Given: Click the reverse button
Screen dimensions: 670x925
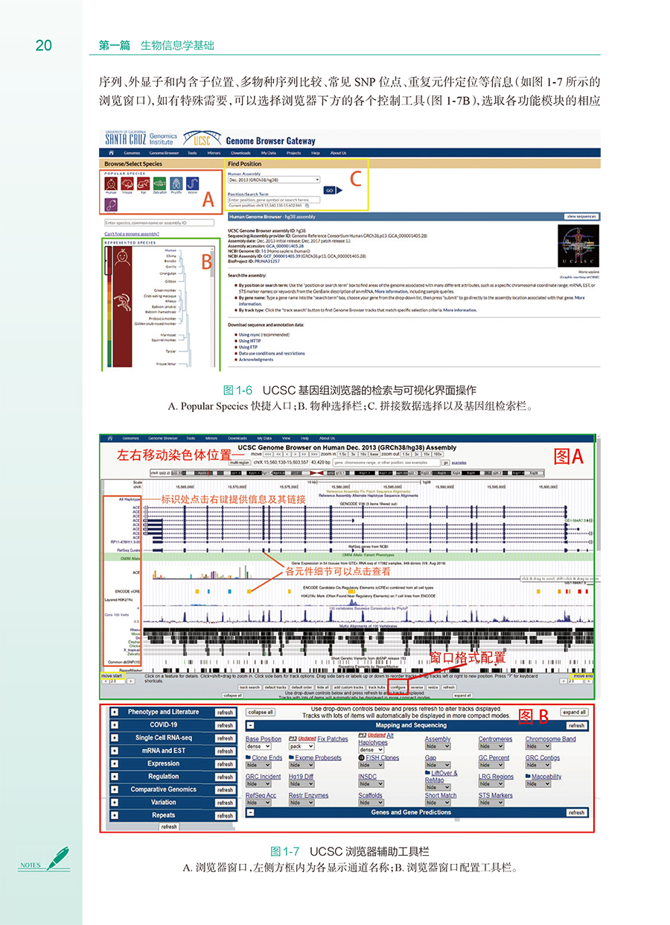Looking at the screenshot, I should [417, 687].
